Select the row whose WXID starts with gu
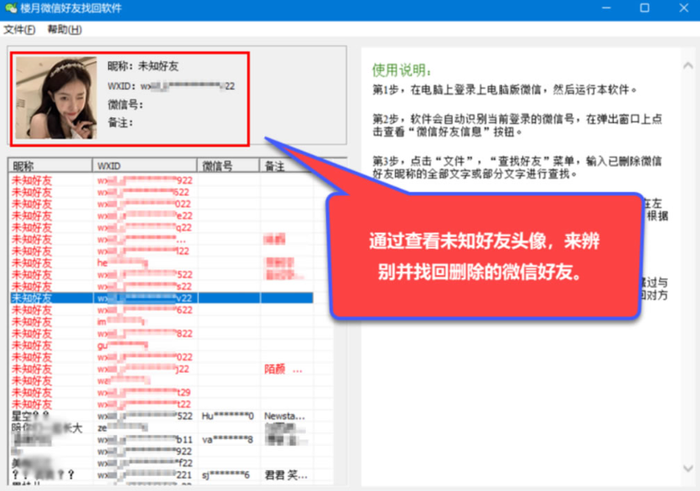Screen dimensions: 700x491 click(161, 345)
